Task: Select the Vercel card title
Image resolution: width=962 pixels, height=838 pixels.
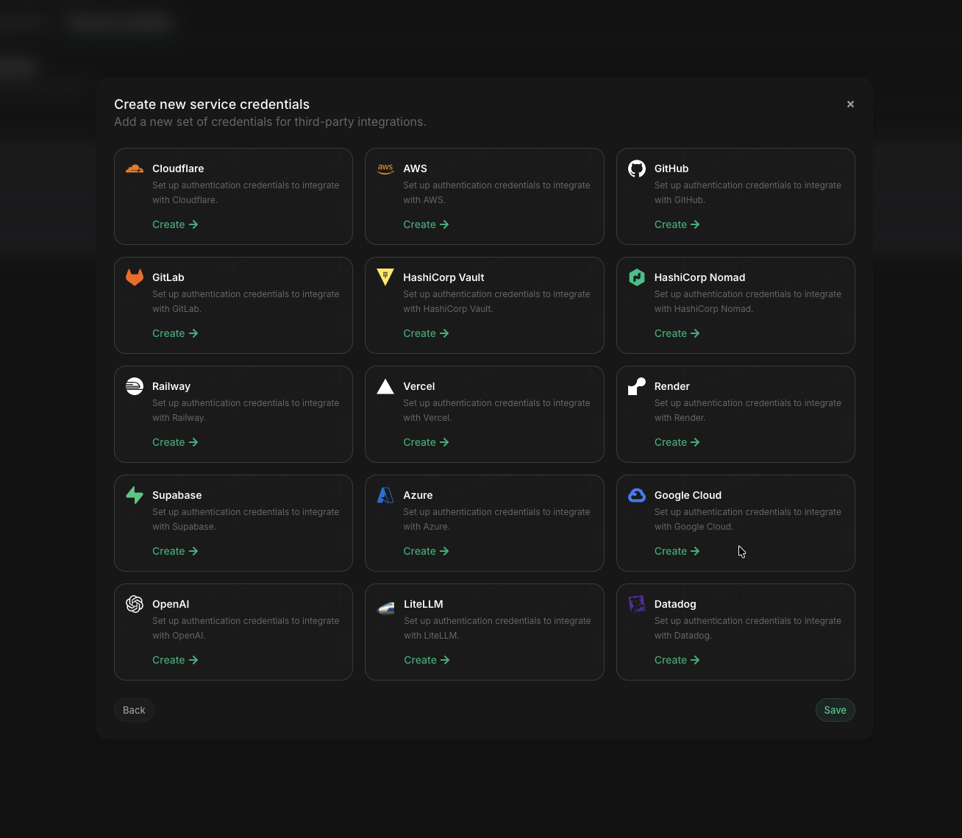Action: [x=419, y=386]
